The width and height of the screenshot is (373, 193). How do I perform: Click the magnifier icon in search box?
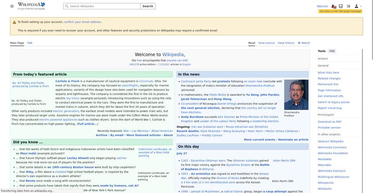(67, 6)
